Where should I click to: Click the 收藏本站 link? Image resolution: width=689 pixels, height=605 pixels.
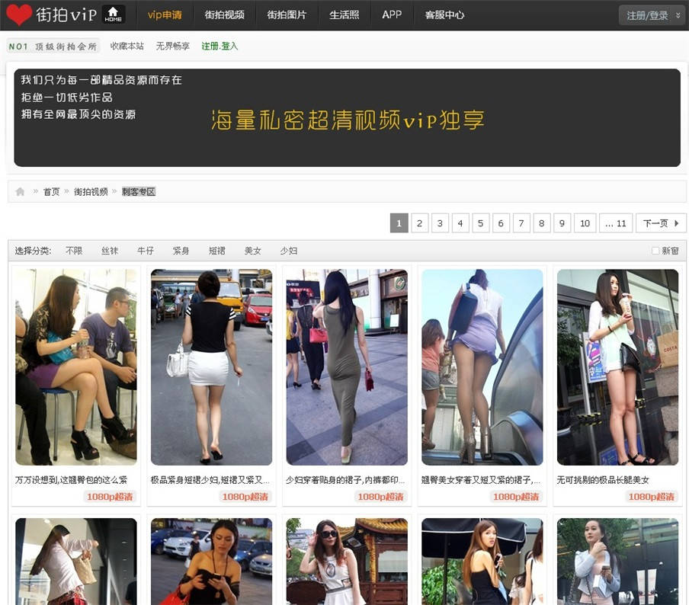coord(127,46)
